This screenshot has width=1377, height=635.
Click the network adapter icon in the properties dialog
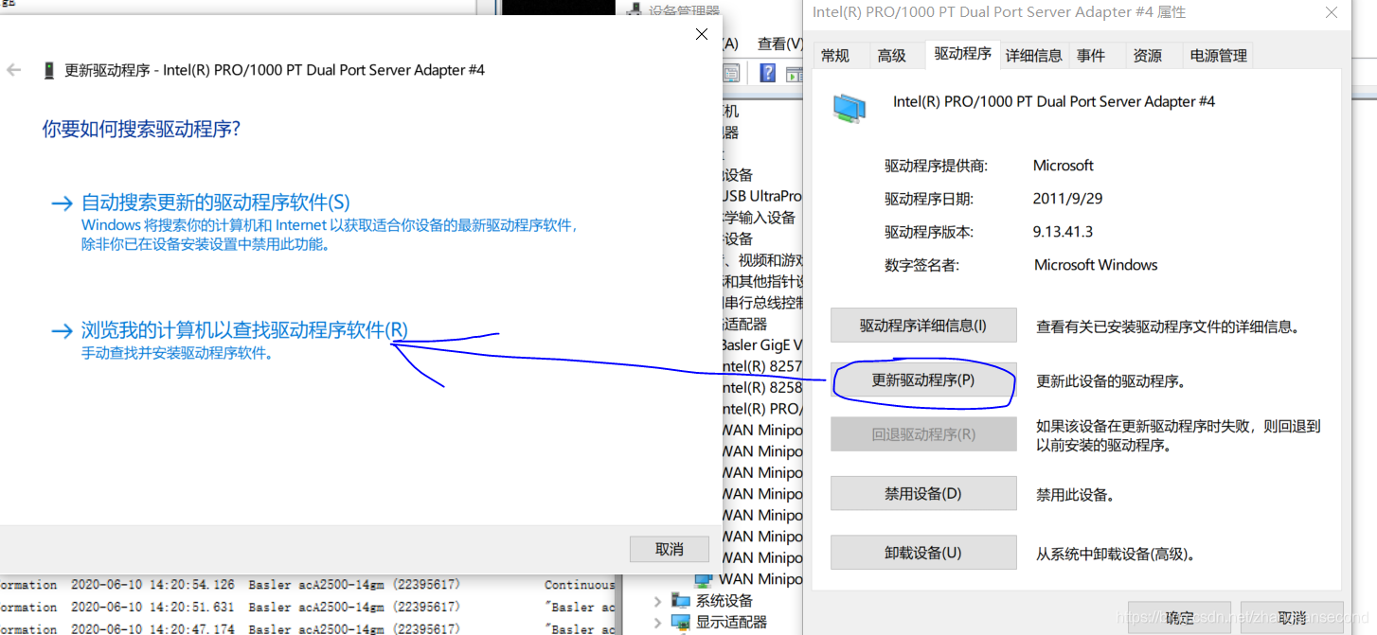pos(849,108)
